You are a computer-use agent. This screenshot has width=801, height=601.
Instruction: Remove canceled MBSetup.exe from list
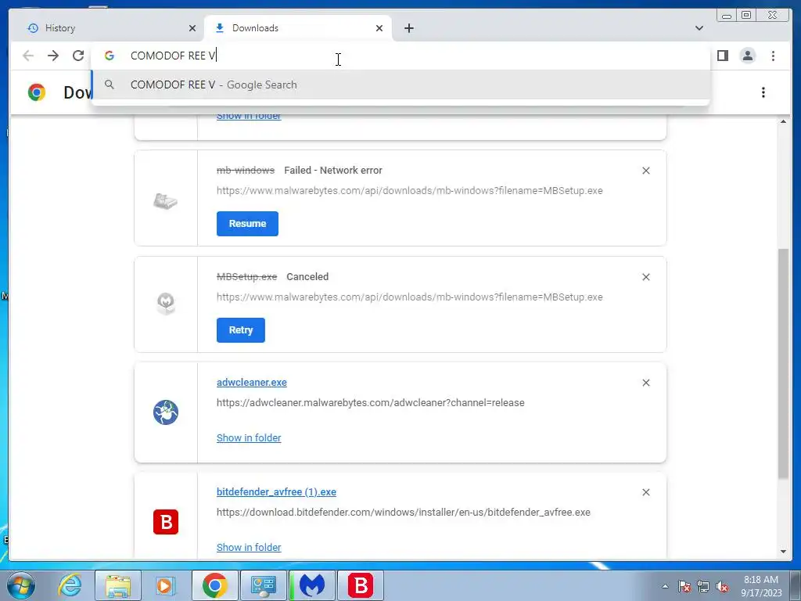tap(645, 277)
